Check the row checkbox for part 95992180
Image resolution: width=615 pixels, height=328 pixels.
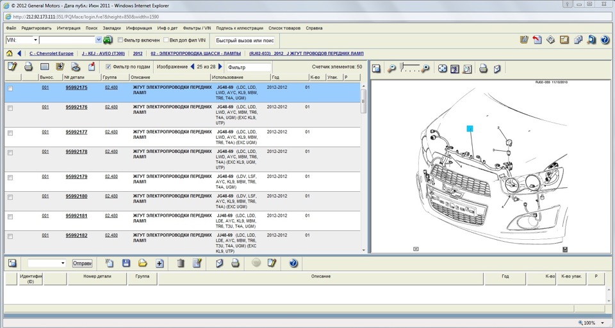(10, 198)
